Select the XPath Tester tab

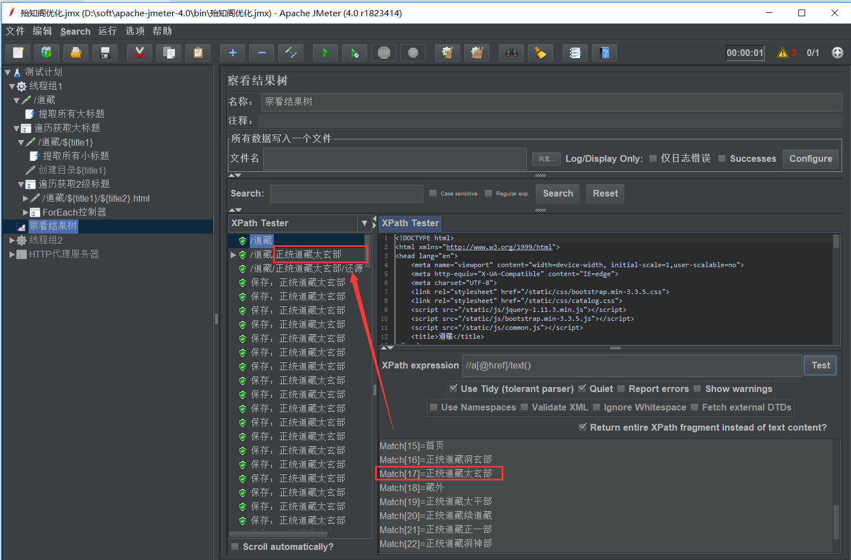(410, 223)
